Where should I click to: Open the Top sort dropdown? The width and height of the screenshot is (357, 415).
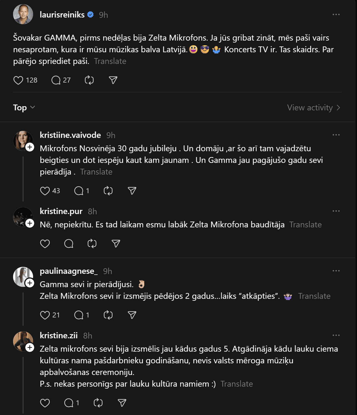(x=24, y=108)
